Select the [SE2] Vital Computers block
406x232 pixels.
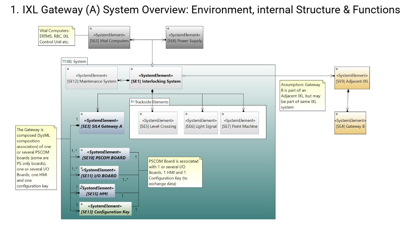(x=109, y=37)
